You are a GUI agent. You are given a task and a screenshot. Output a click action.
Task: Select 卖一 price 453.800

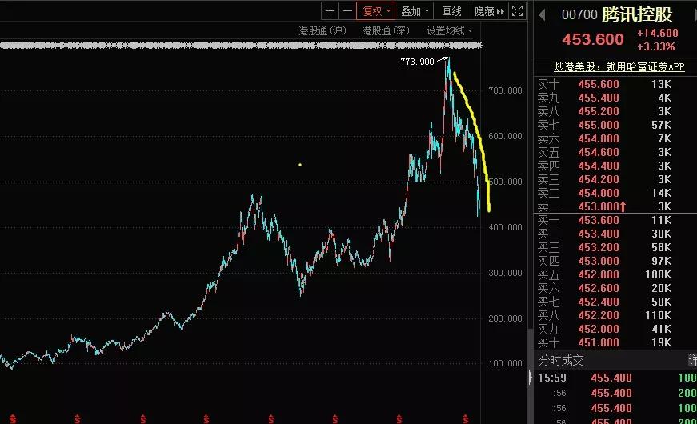pos(599,206)
